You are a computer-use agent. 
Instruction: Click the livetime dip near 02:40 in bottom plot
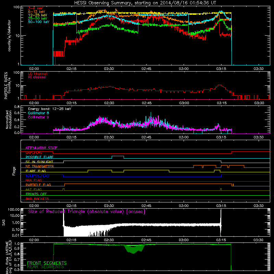click(134, 249)
